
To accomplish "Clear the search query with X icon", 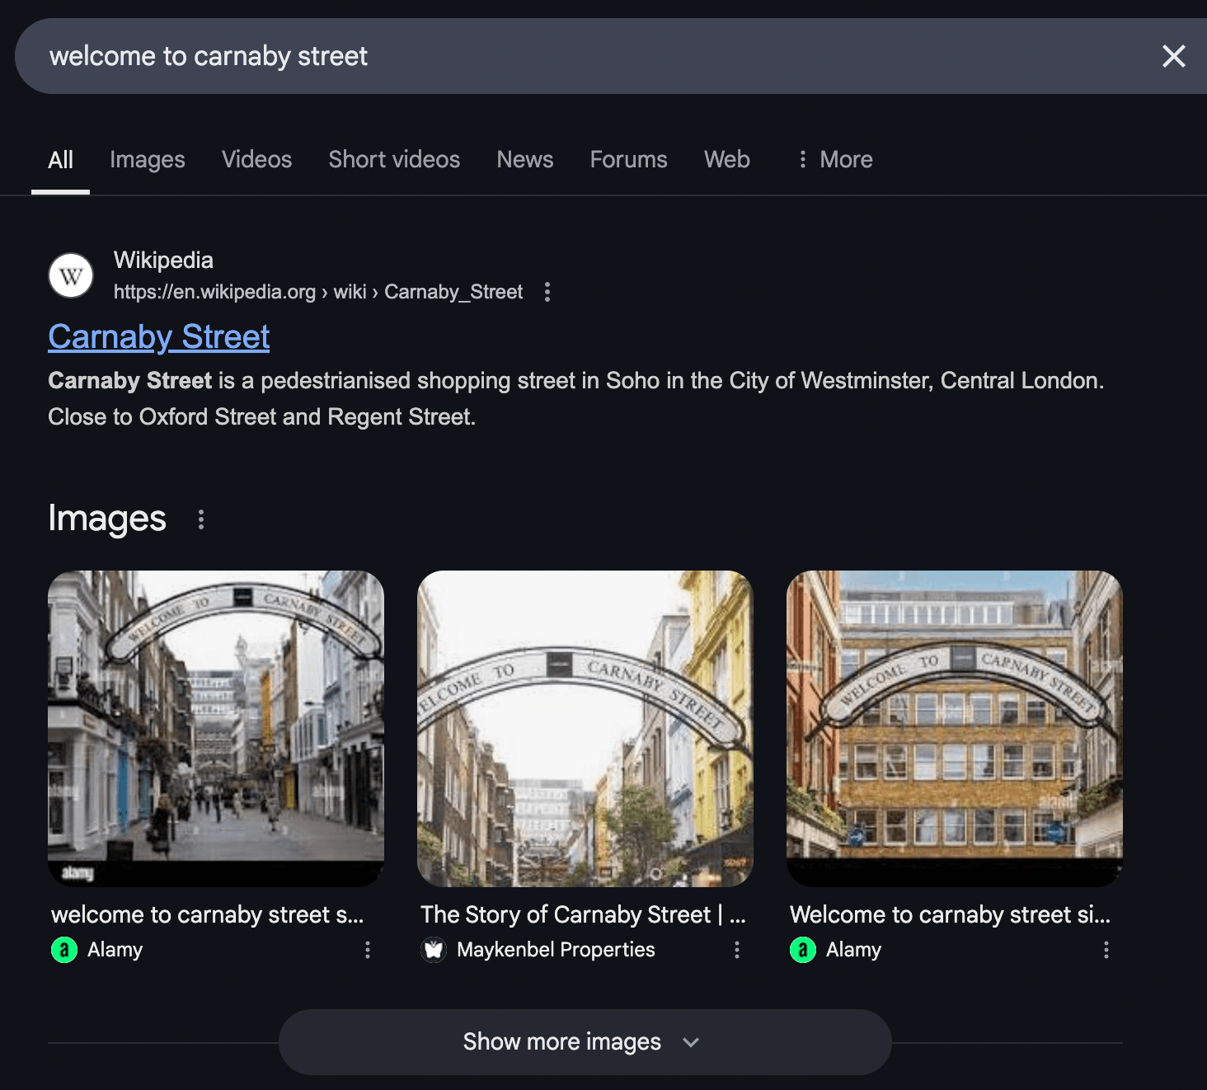I will pyautogui.click(x=1173, y=56).
